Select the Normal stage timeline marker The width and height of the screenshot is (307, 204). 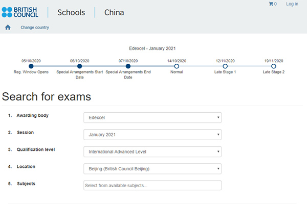pyautogui.click(x=177, y=66)
